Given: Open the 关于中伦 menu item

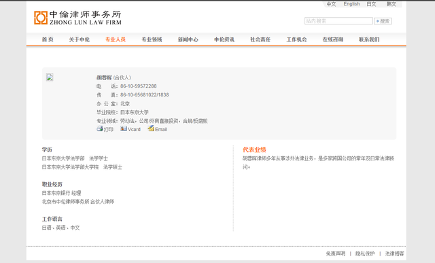Looking at the screenshot, I should (80, 39).
